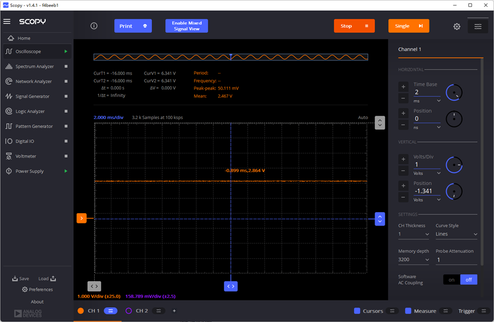Screen dimensions: 494x322
Task: Increase Time Base with the plus button
Action: coord(403,87)
